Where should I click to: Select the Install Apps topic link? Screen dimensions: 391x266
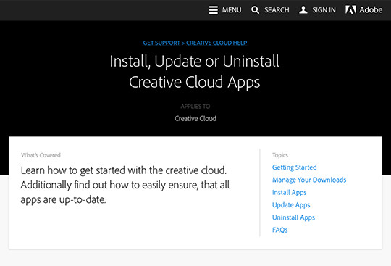(x=289, y=192)
